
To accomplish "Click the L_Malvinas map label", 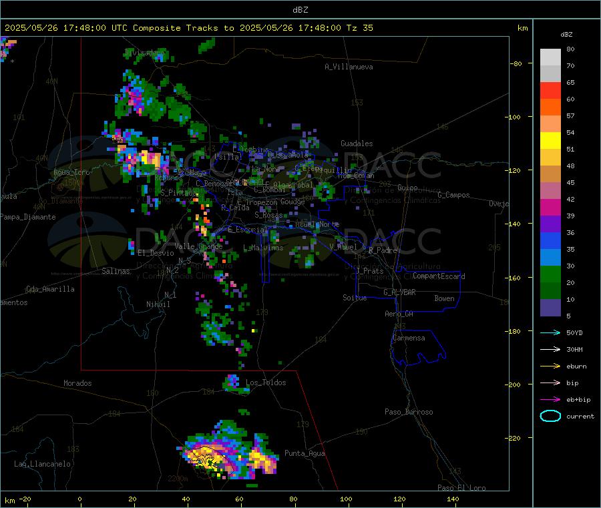I will (x=263, y=248).
